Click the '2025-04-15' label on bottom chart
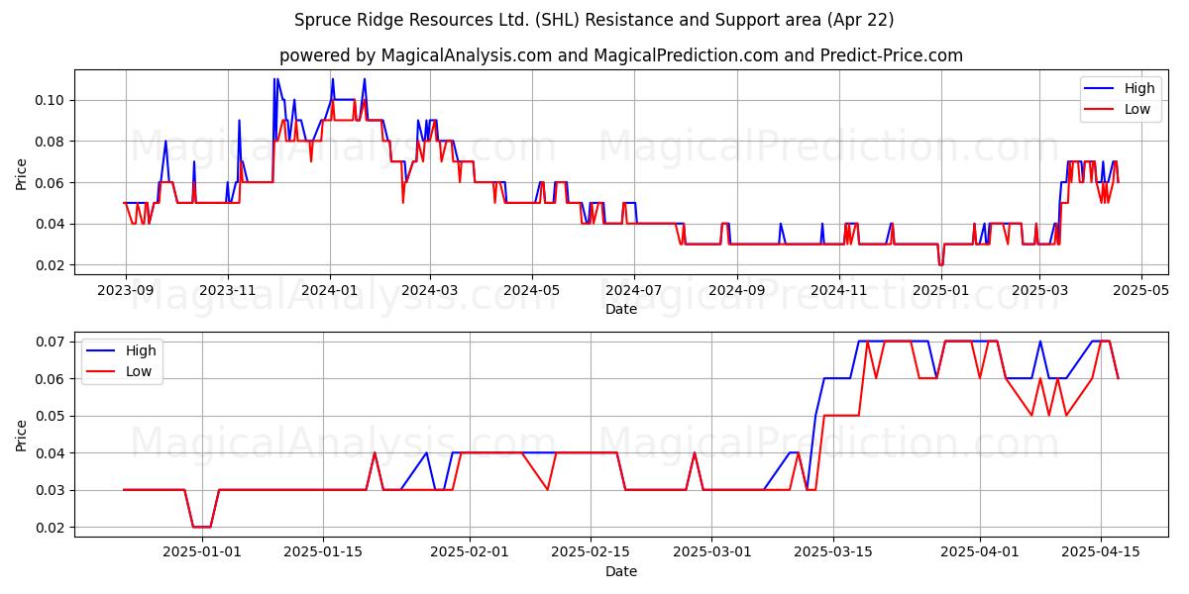The height and width of the screenshot is (594, 1189). click(1101, 553)
